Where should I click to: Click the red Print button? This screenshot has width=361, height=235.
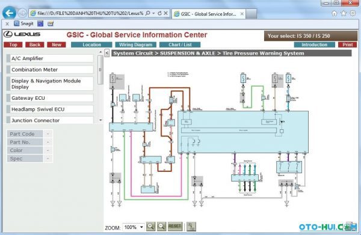point(347,44)
